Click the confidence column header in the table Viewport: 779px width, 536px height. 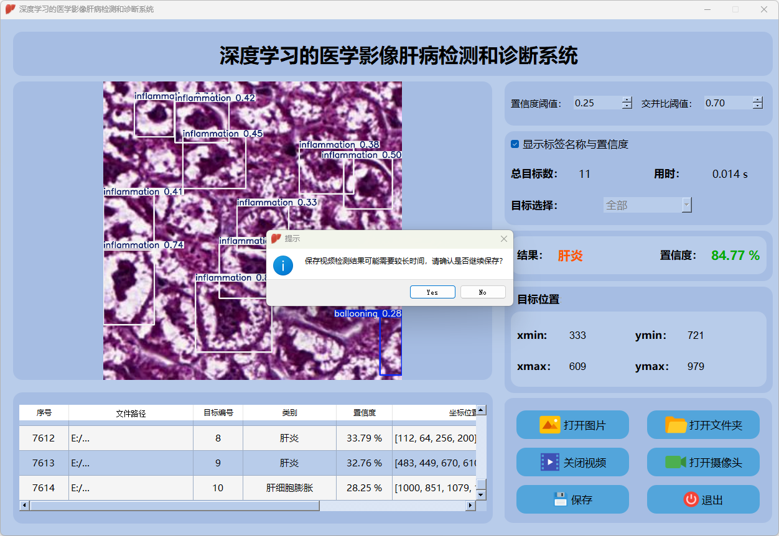[x=364, y=413]
